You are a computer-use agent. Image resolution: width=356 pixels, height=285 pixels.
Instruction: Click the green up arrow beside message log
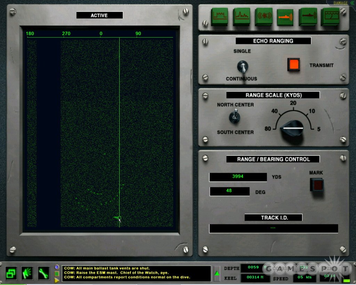[x=217, y=273]
